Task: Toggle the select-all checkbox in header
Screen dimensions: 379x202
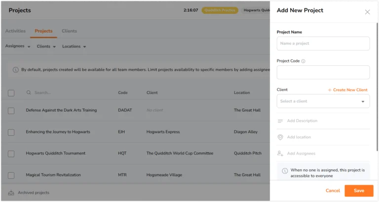Action: pos(11,93)
